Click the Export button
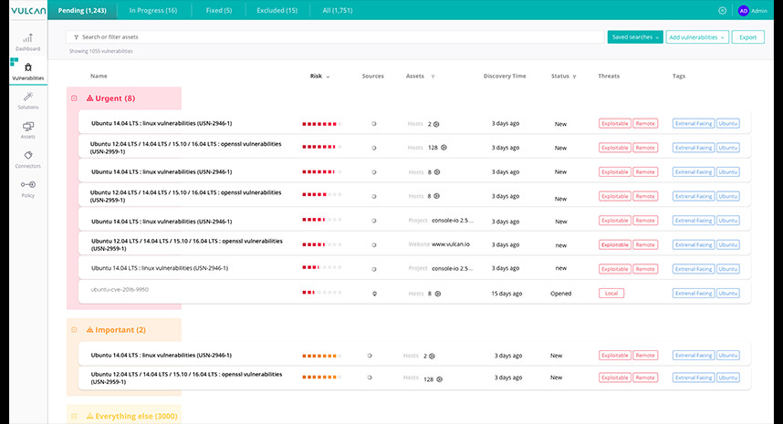 (x=747, y=37)
